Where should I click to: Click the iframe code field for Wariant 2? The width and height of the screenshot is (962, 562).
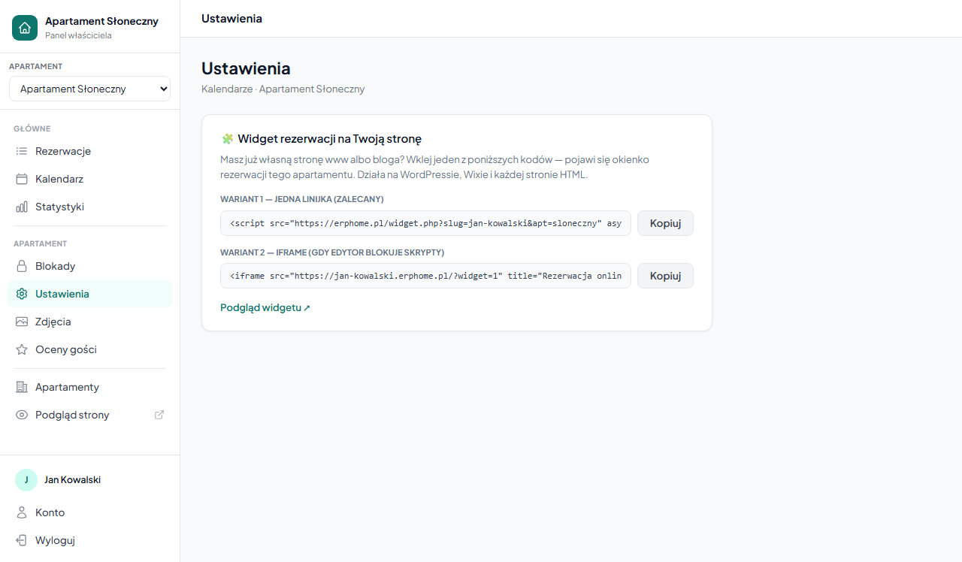(425, 276)
